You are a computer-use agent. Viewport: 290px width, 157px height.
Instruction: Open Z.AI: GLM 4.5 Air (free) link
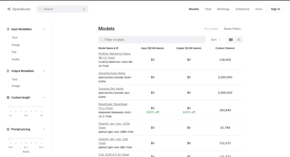[x=114, y=155]
